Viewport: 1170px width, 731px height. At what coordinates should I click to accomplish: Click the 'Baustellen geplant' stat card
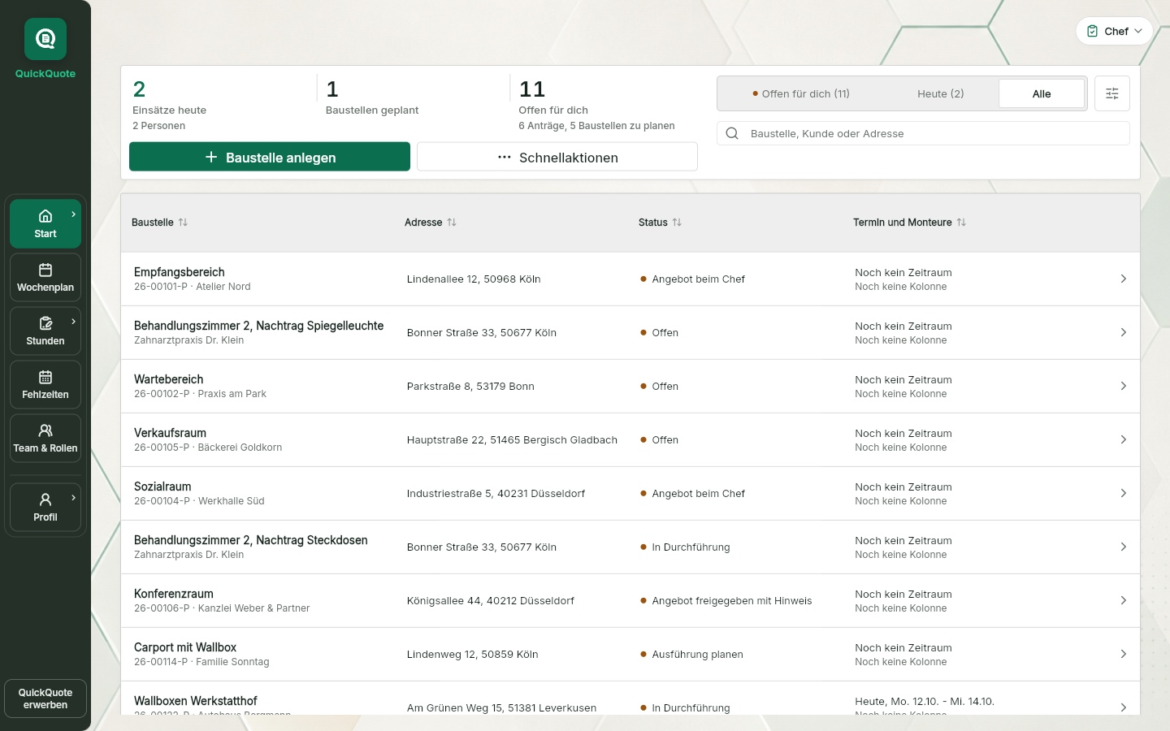pyautogui.click(x=413, y=104)
